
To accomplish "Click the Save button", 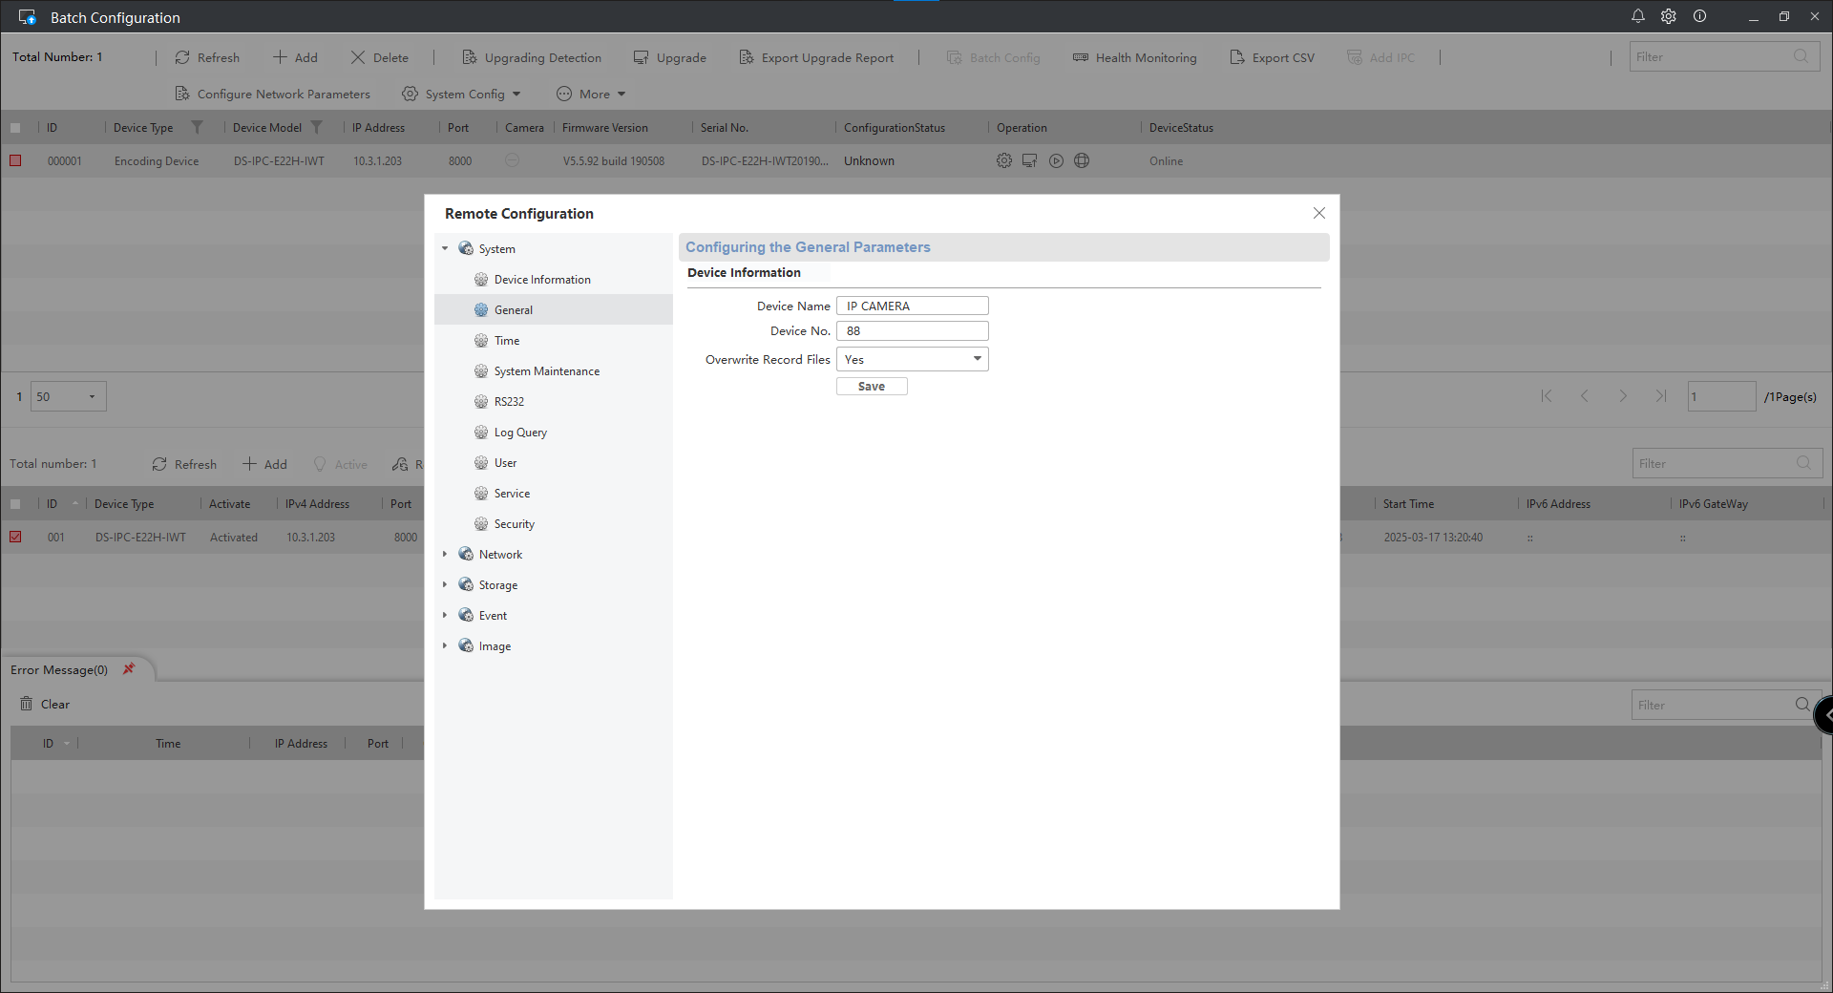I will pyautogui.click(x=871, y=387).
